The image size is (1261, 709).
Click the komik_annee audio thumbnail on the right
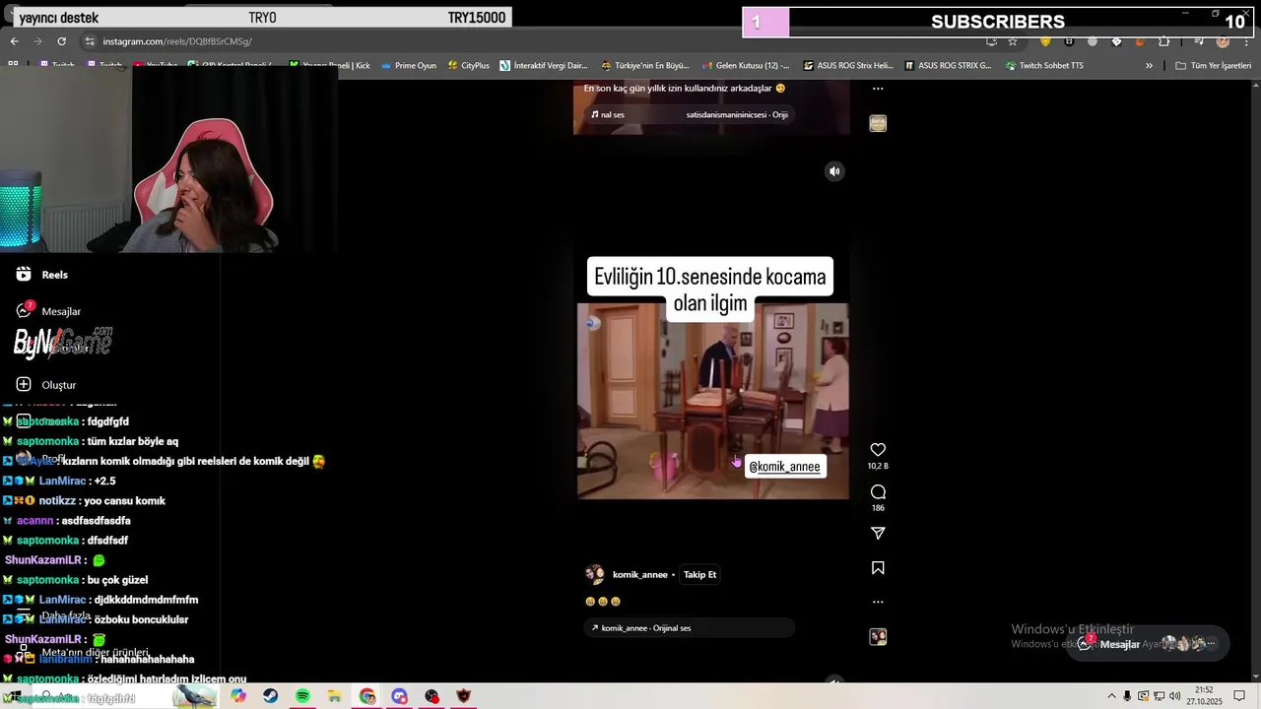click(x=878, y=637)
